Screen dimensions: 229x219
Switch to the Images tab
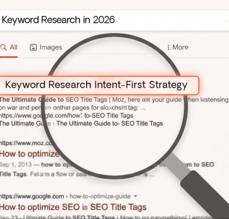(46, 47)
